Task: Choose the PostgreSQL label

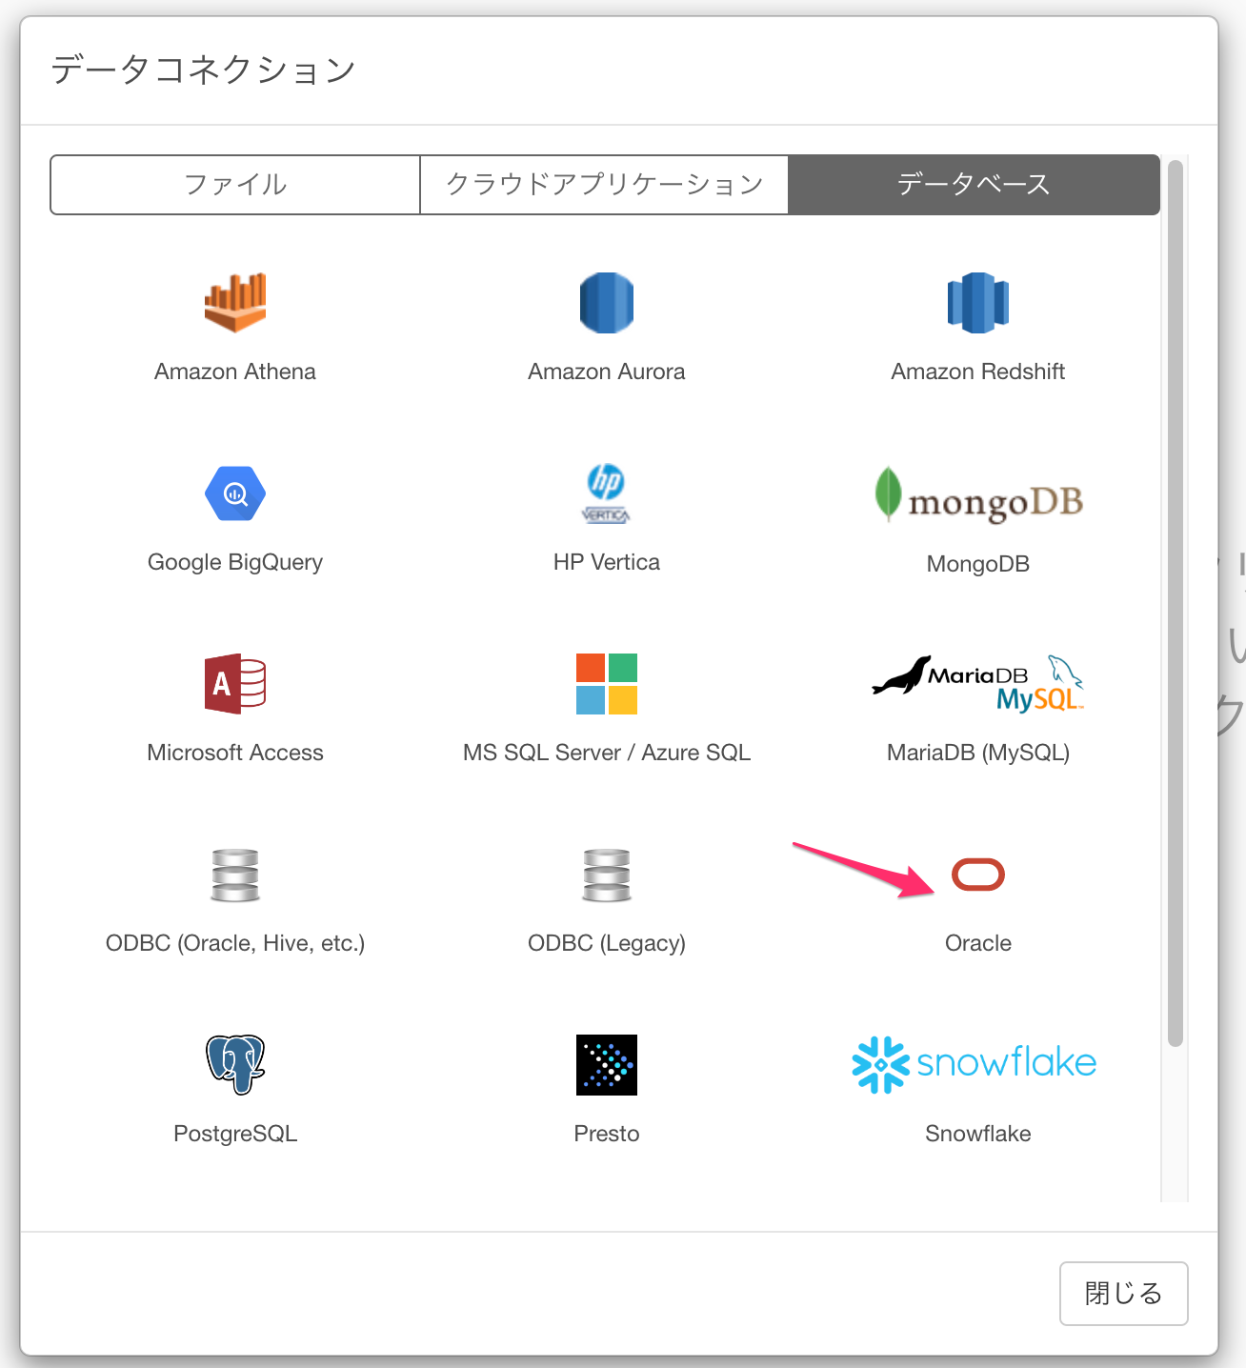Action: (x=235, y=1134)
